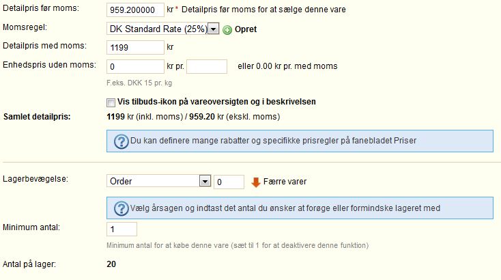
Task: Click the blue Priser info hint box
Action: [300, 141]
